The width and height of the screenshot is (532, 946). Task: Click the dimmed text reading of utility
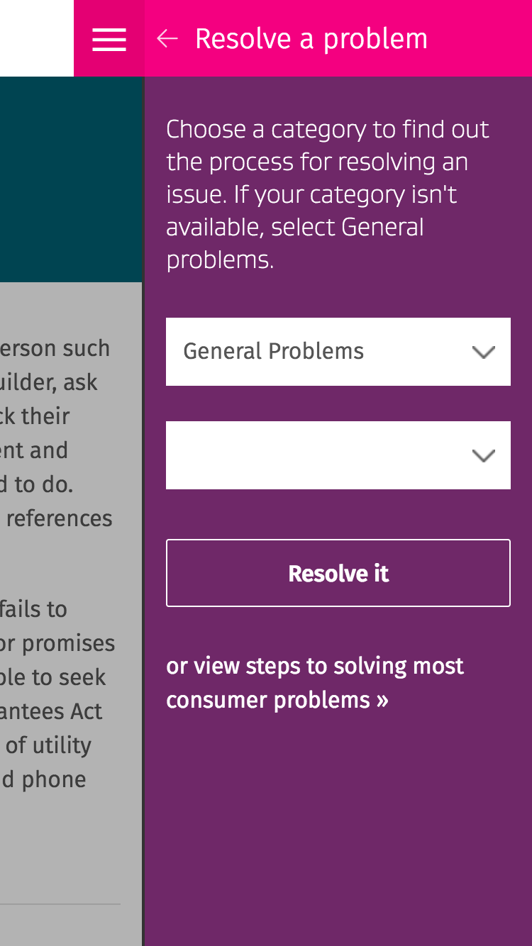click(48, 745)
